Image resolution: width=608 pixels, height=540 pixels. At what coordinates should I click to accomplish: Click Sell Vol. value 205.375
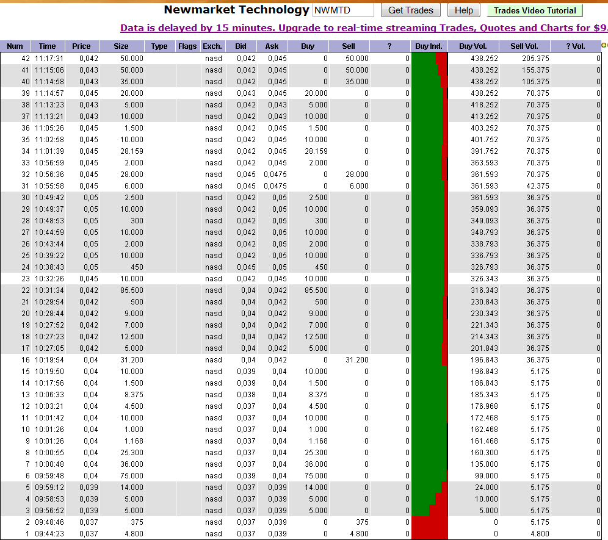535,59
